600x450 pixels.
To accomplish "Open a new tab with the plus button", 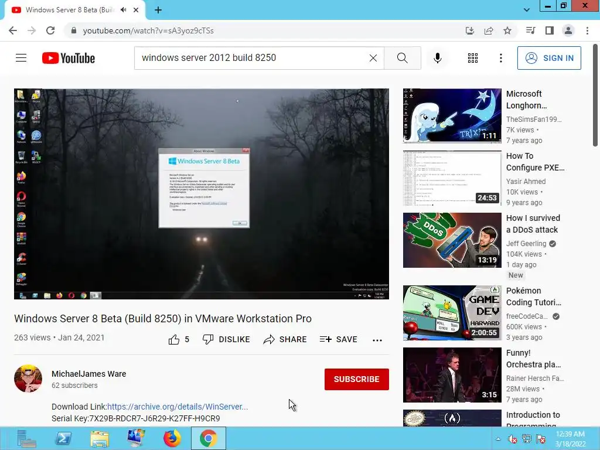I will click(x=158, y=11).
